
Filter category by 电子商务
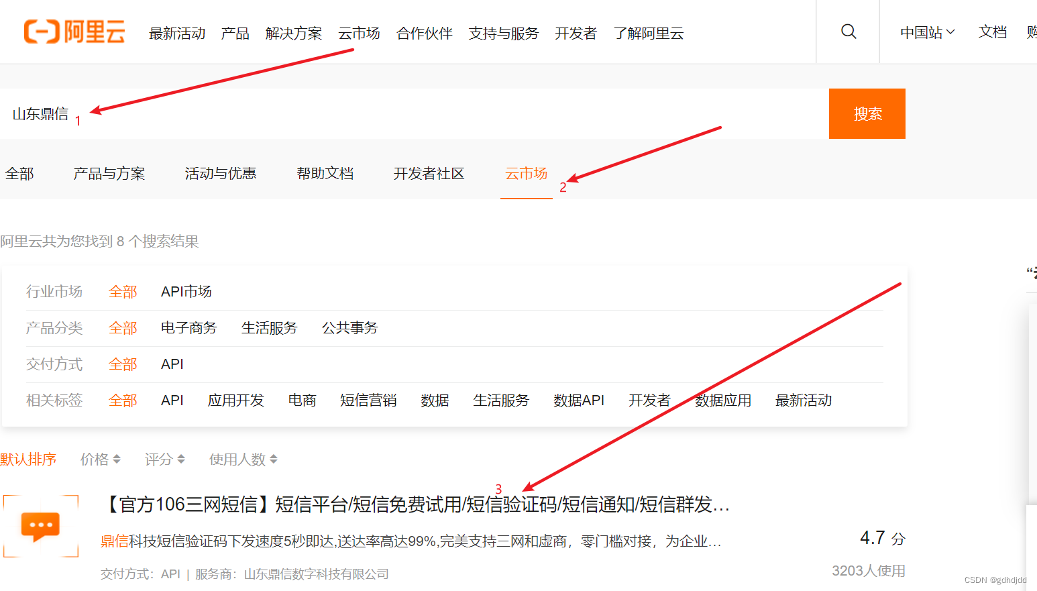189,328
